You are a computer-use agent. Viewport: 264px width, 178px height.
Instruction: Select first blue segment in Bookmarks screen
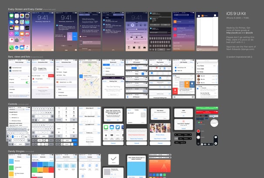(x=106, y=65)
